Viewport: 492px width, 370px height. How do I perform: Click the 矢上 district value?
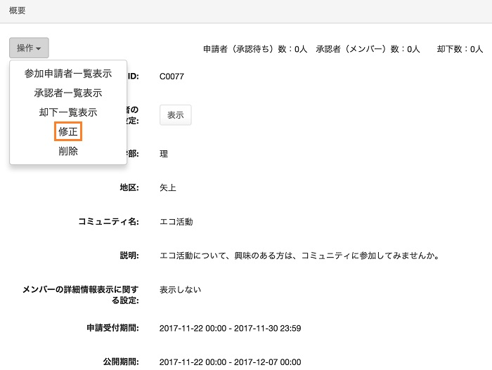click(x=167, y=188)
